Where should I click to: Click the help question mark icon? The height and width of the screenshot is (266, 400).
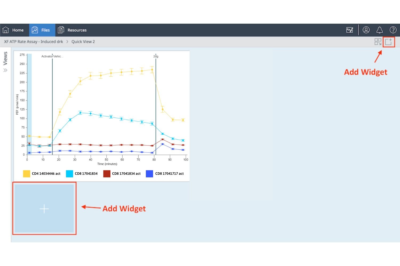coord(393,30)
